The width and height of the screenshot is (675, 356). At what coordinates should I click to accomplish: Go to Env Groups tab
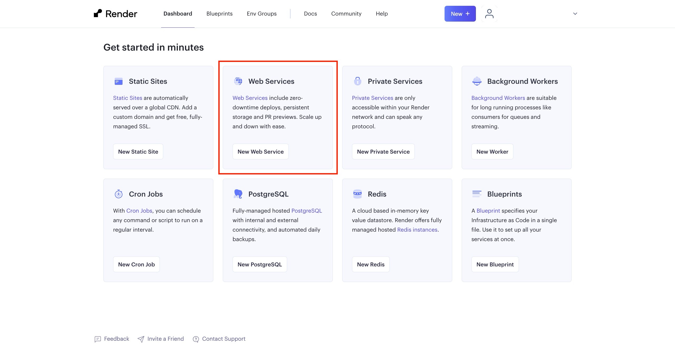[x=262, y=14]
